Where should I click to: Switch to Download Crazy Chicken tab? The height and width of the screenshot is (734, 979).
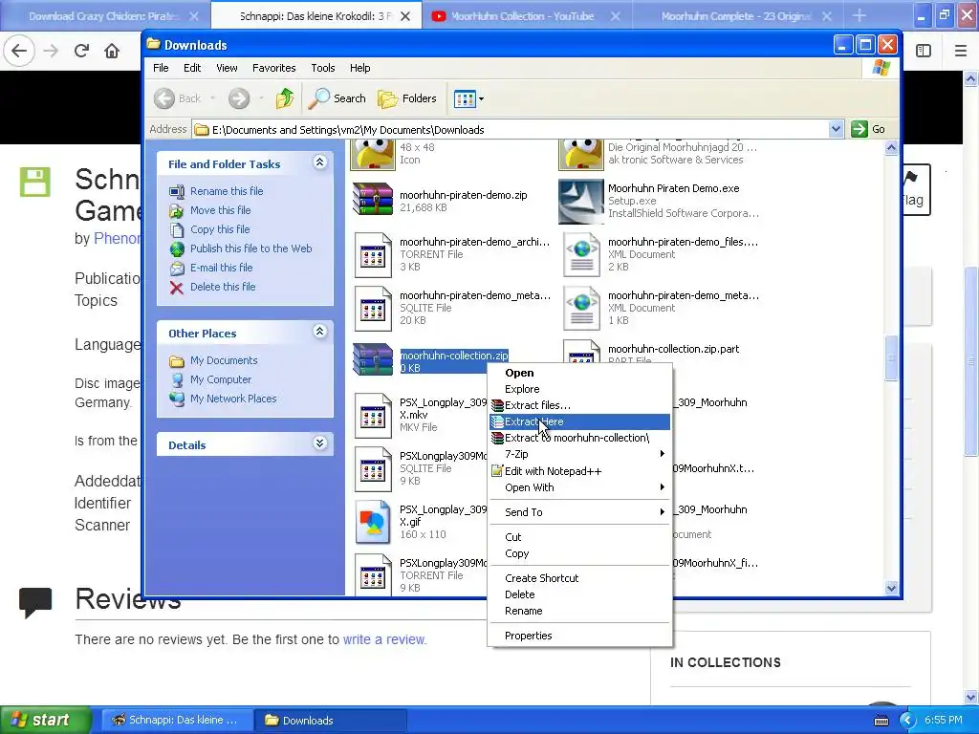pyautogui.click(x=106, y=16)
